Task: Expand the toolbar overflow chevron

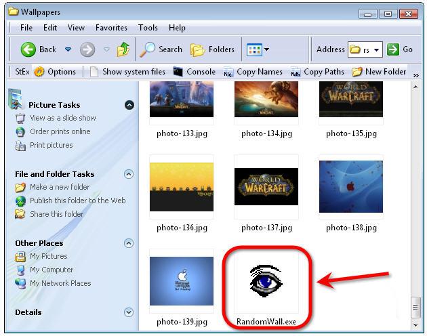Action: click(x=415, y=75)
